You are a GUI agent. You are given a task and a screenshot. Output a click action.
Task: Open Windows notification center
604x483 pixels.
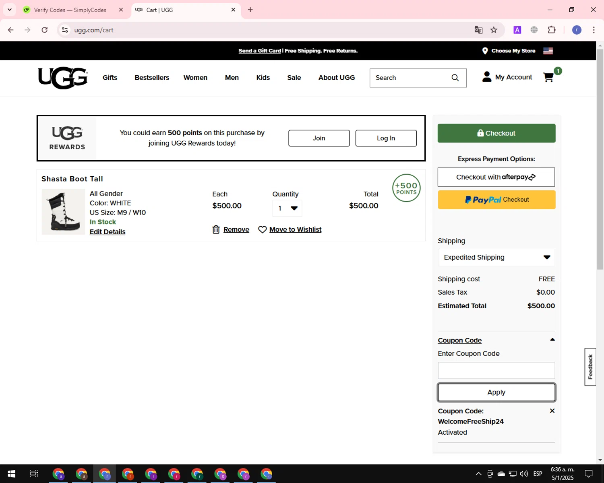coord(589,474)
